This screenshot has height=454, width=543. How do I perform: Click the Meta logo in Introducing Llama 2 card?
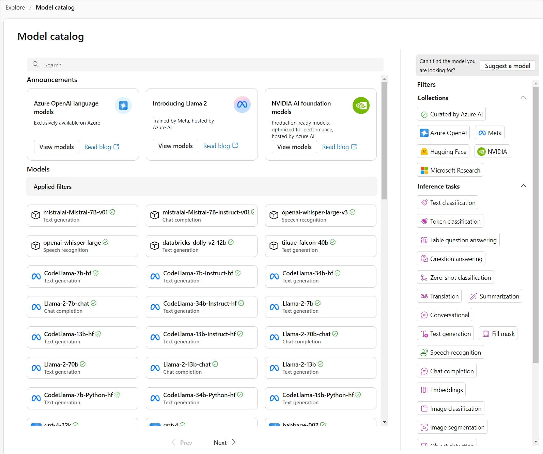coord(242,104)
